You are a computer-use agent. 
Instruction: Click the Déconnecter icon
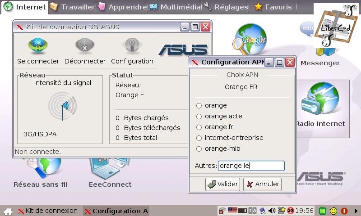coord(85,46)
